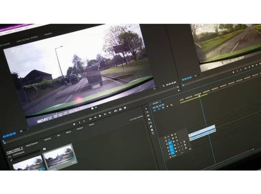
Task: Export frame from Source monitor
Action: [125, 108]
